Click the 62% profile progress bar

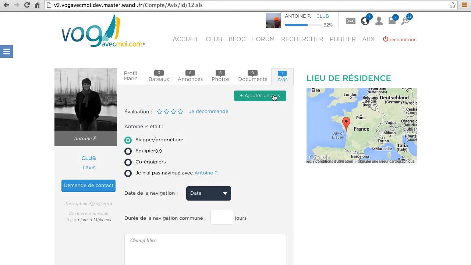(302, 25)
